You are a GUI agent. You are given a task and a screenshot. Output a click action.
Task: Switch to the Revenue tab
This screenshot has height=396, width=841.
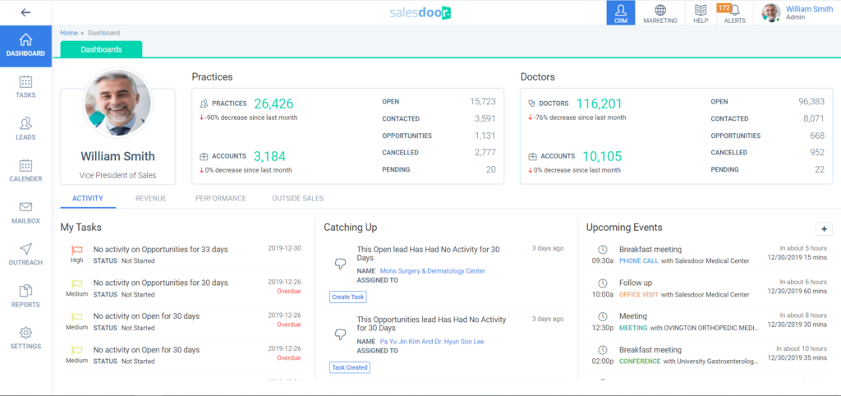click(x=150, y=198)
